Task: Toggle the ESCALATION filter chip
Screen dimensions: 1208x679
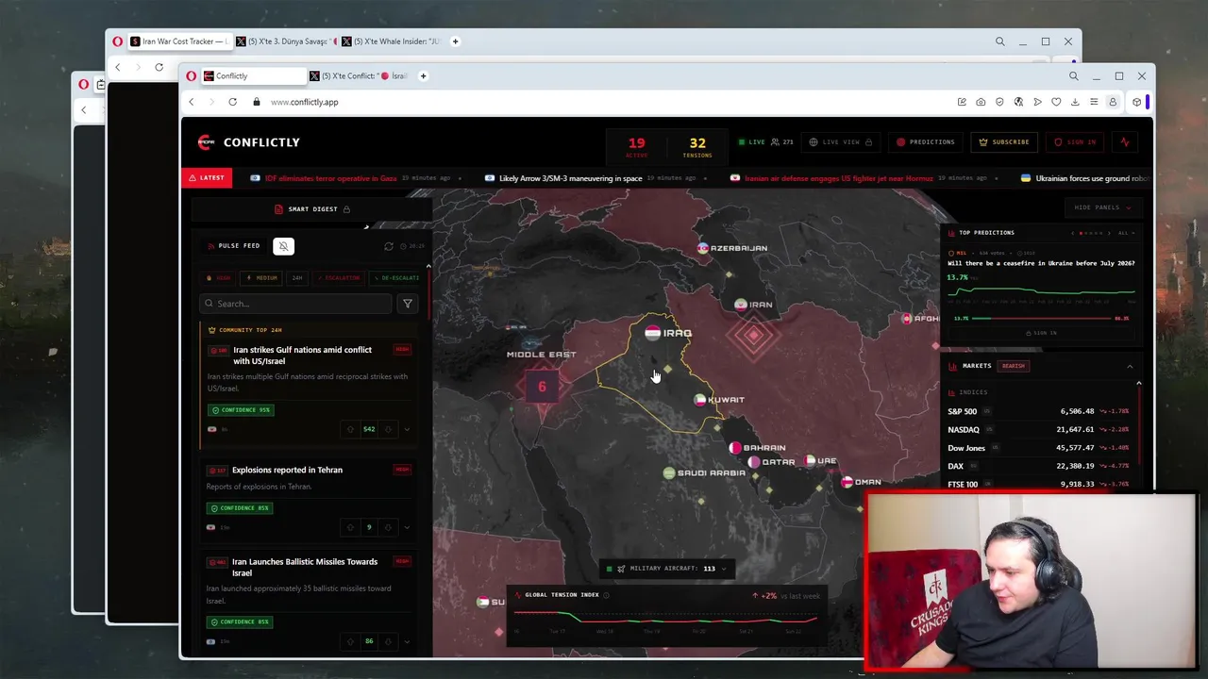Action: click(339, 278)
